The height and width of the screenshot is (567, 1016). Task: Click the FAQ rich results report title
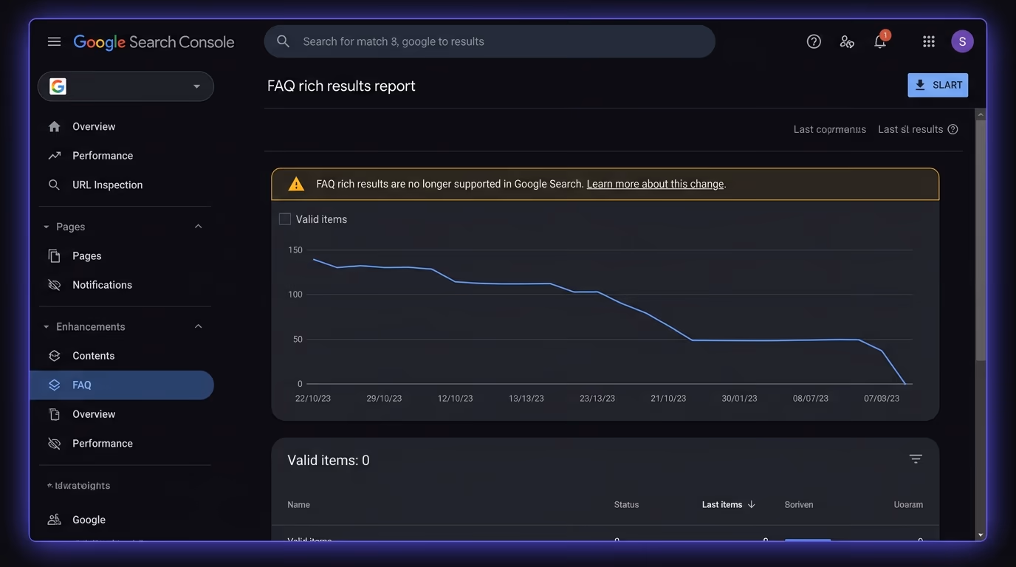341,86
